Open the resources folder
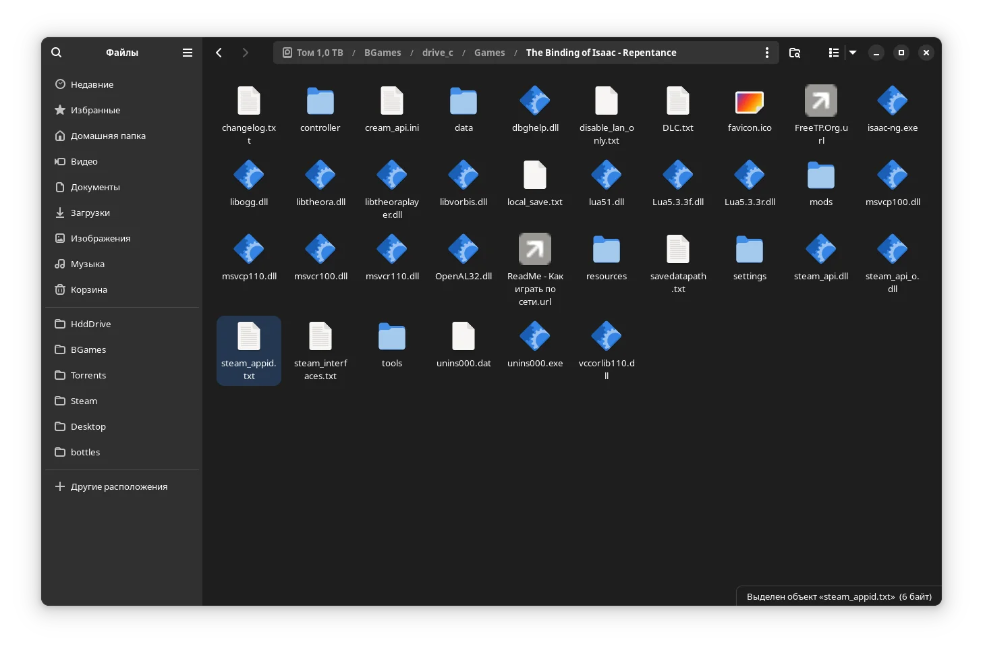The image size is (983, 651). (606, 250)
